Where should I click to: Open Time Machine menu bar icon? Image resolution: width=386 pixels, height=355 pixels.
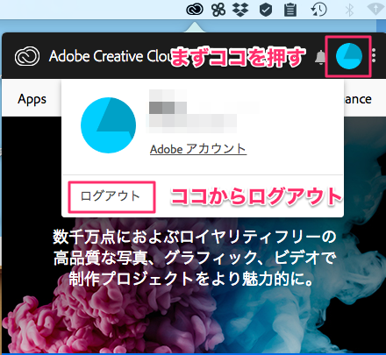point(318,10)
